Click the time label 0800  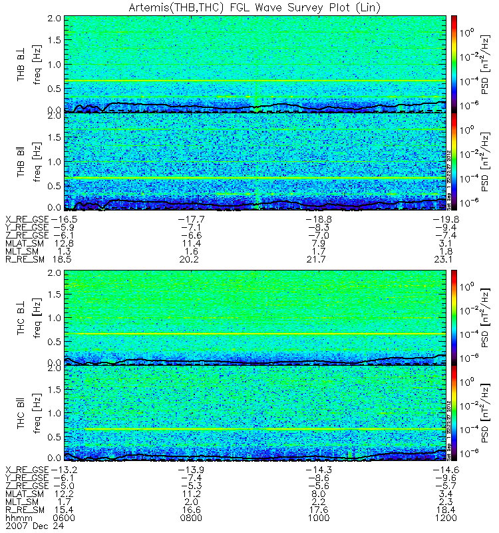click(191, 518)
